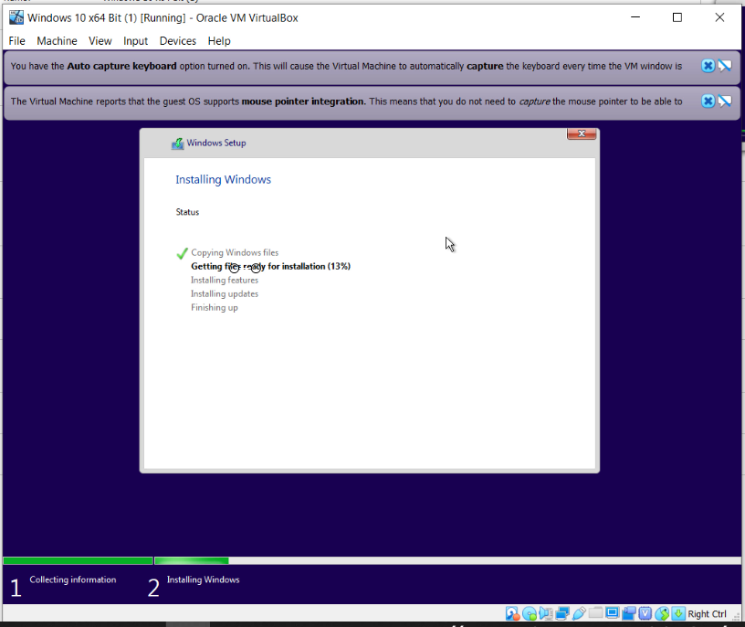Click the Status label
745x627 pixels.
click(x=187, y=212)
